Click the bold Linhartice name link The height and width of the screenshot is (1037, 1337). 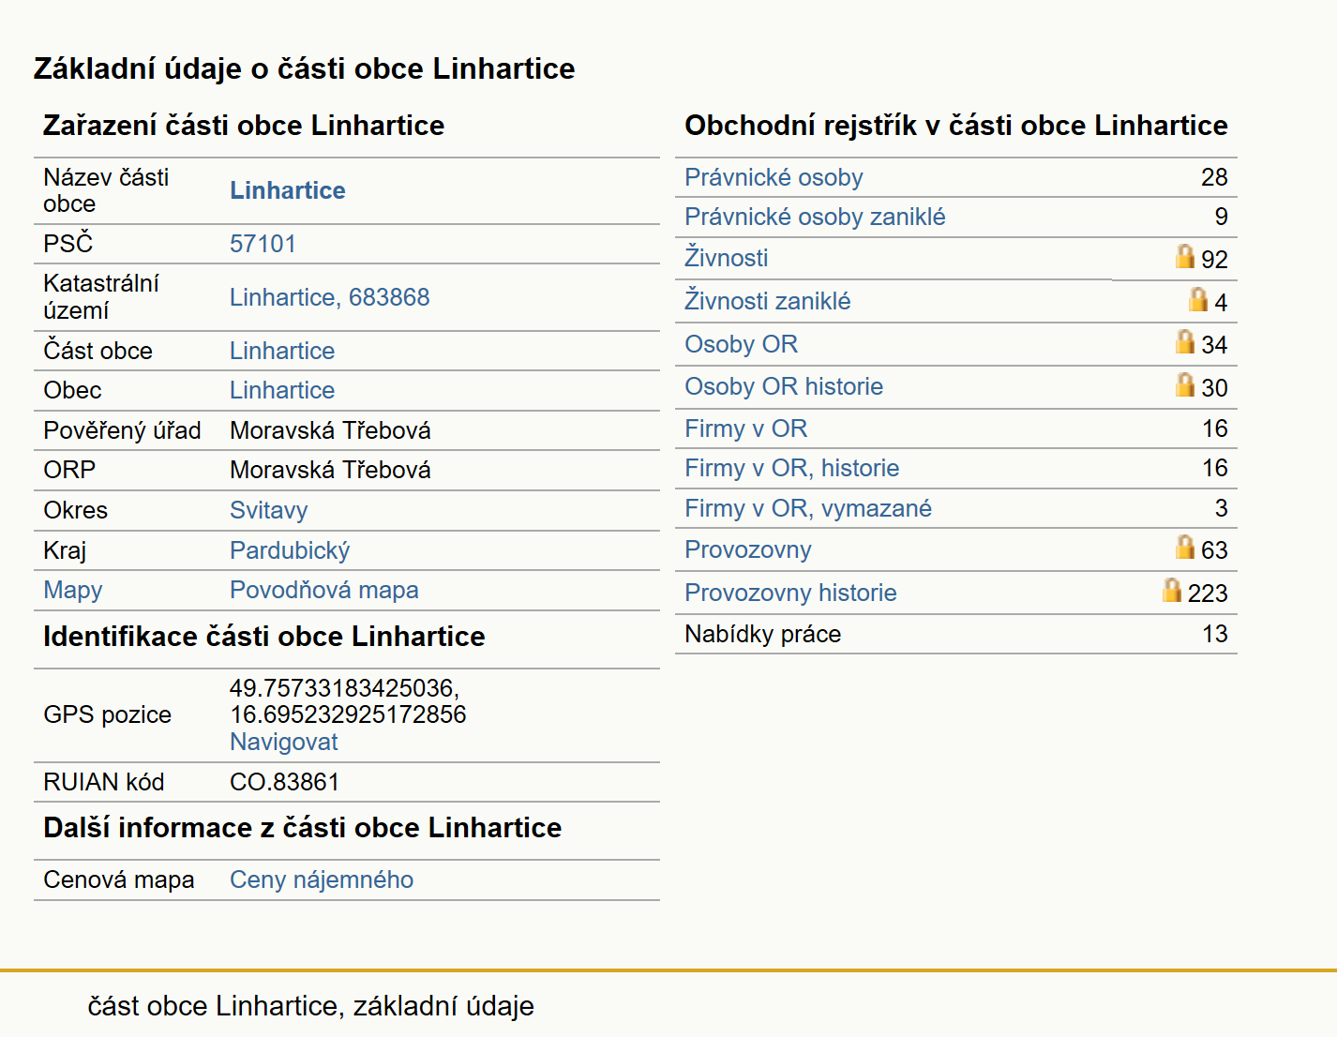[287, 190]
